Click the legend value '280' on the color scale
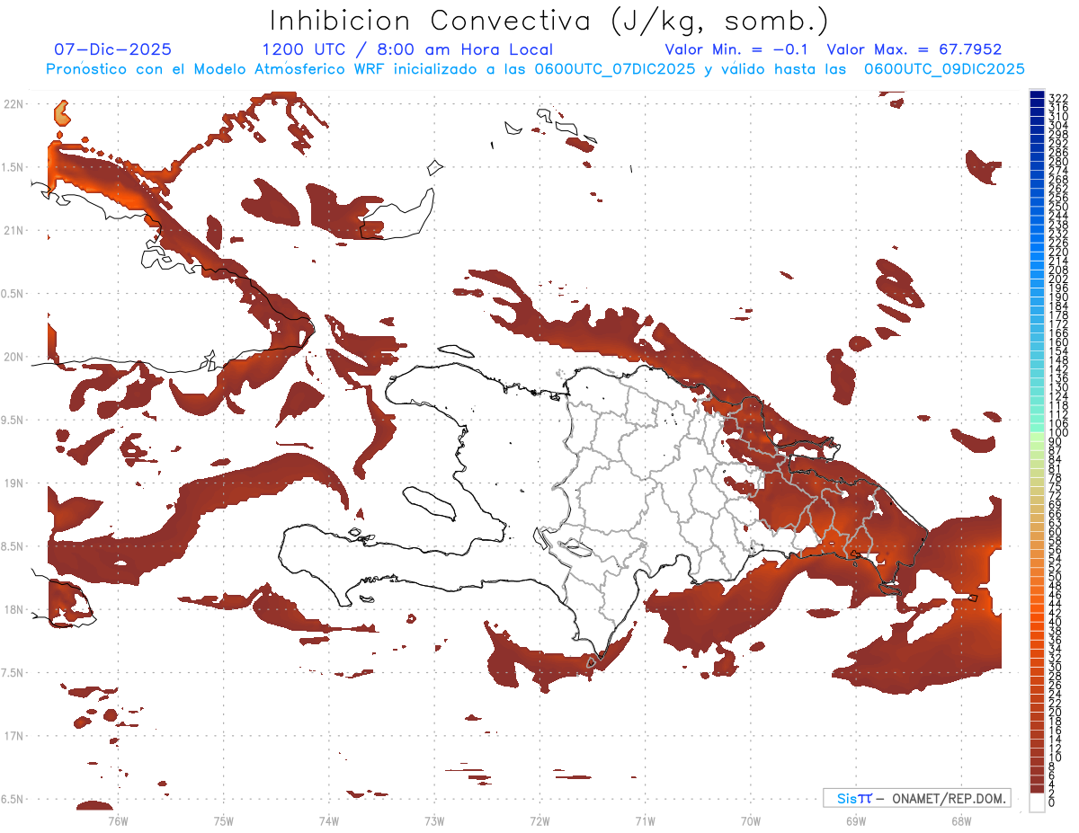The width and height of the screenshot is (1079, 833). (1058, 161)
